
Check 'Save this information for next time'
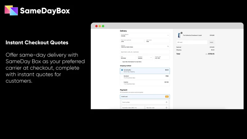click(121, 62)
